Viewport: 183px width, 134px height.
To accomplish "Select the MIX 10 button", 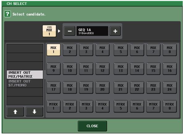I will pos(70,69).
